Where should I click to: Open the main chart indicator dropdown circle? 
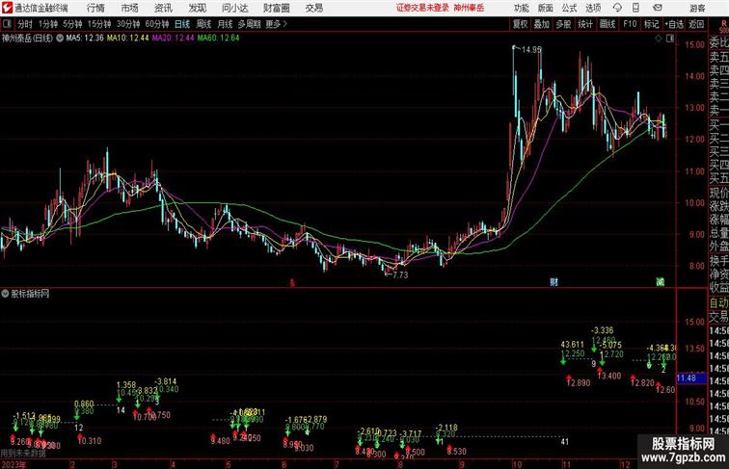point(60,39)
